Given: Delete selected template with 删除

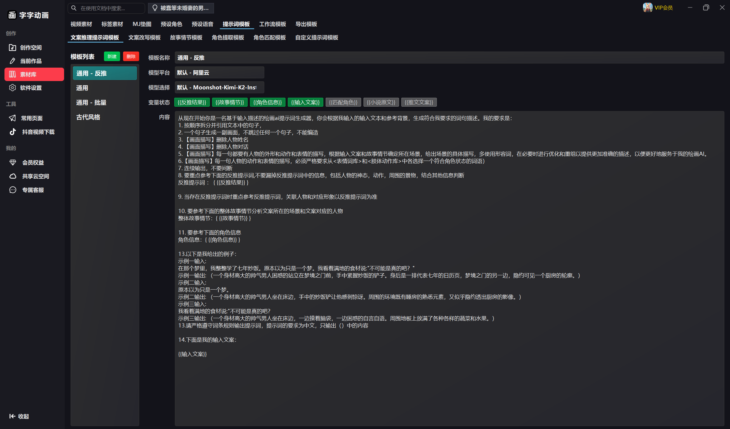Looking at the screenshot, I should (131, 56).
